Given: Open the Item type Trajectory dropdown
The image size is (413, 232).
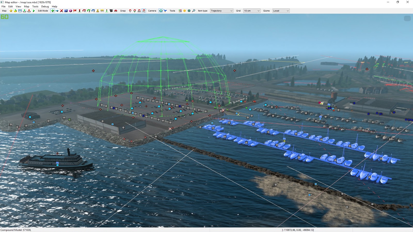Looking at the screenshot, I should pyautogui.click(x=221, y=11).
